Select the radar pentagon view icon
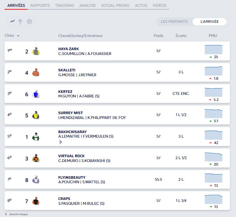This screenshot has height=217, width=236. (29, 21)
